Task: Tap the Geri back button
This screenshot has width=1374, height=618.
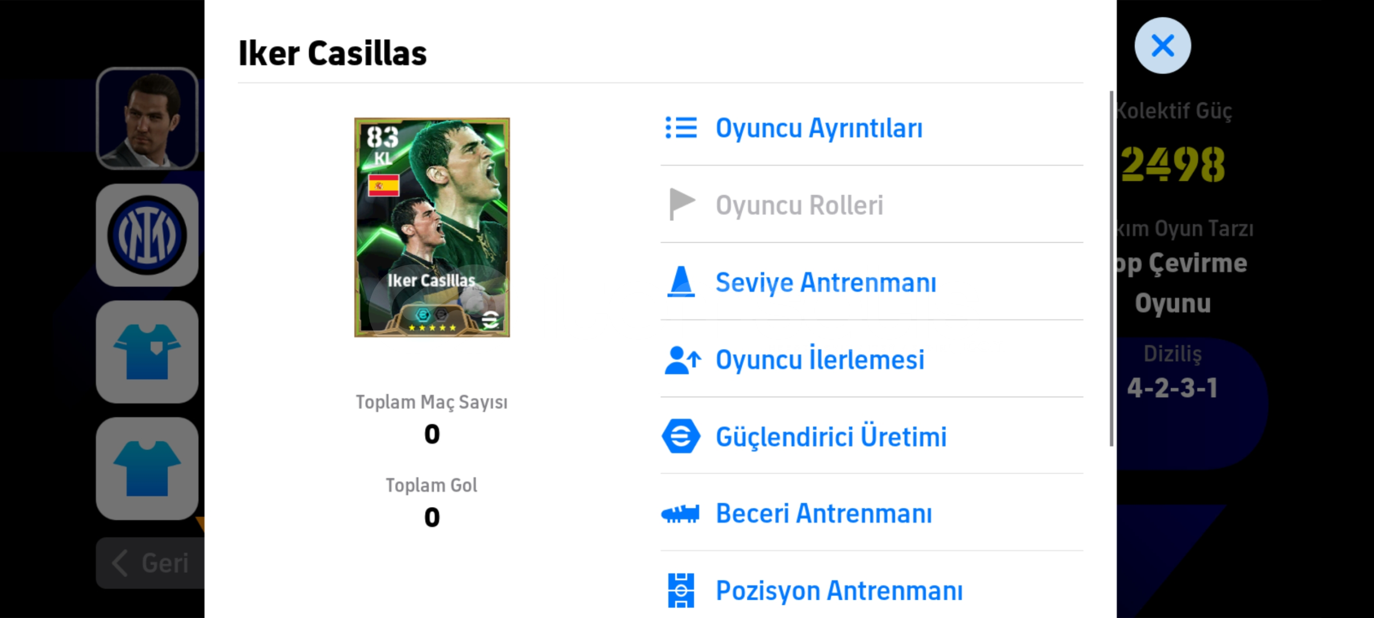Action: [151, 563]
